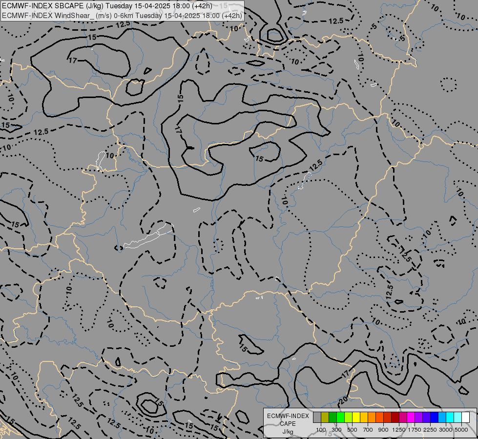Screen dimensions: 478x439
Task: Pick the white swatch at legend end
Action: click(466, 418)
